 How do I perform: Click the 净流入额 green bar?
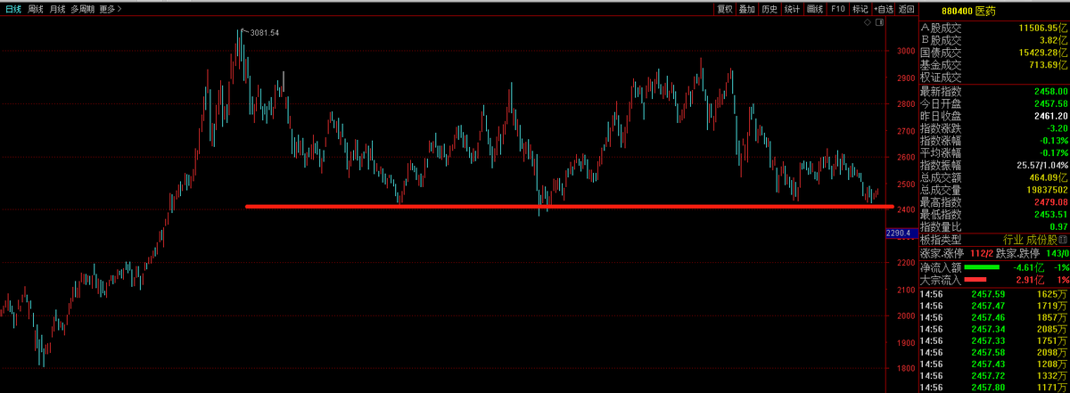click(982, 266)
